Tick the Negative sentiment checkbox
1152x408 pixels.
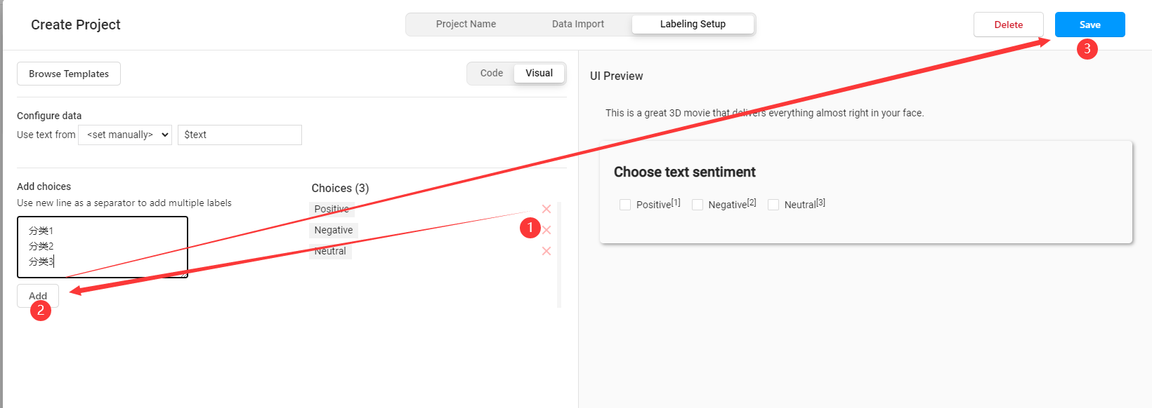[x=698, y=205]
